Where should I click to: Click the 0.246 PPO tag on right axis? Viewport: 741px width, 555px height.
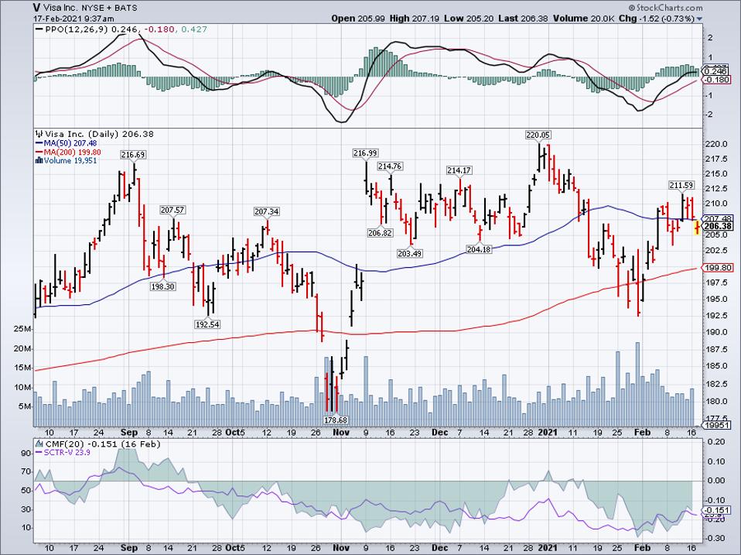point(716,71)
